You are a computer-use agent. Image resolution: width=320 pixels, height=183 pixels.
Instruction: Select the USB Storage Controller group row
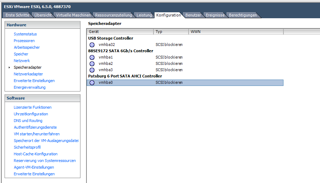pyautogui.click(x=110, y=38)
